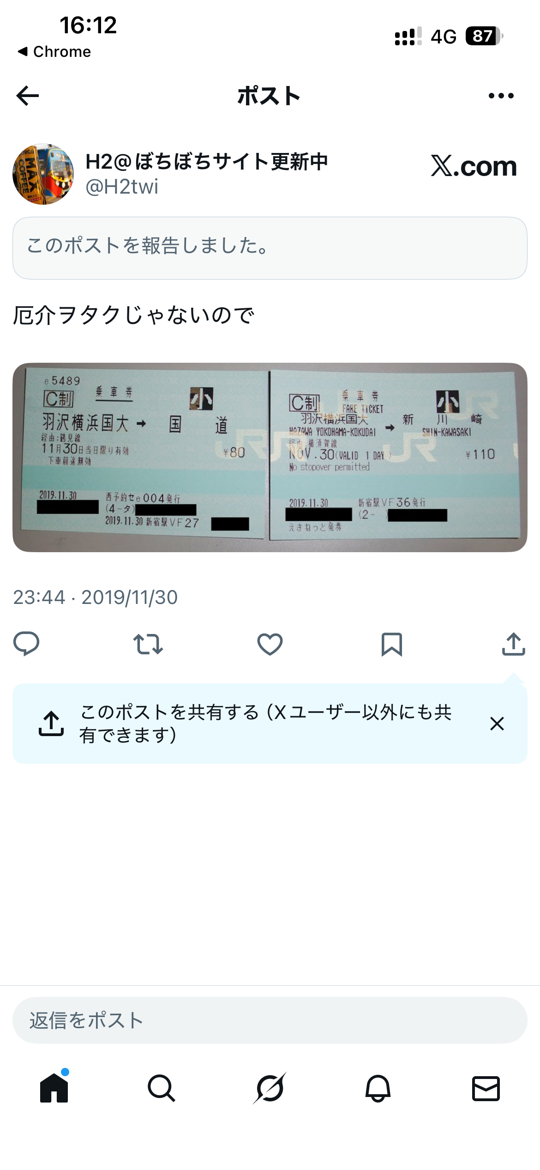Open the H2 profile avatar
This screenshot has height=1170, width=540.
click(x=43, y=174)
